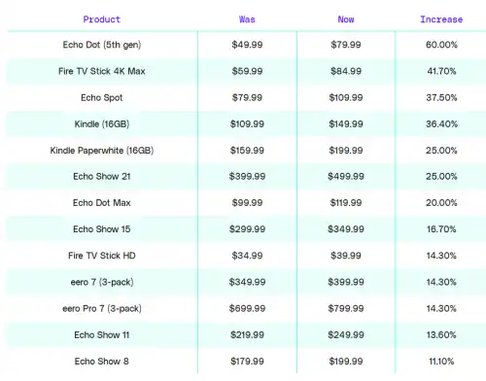Click the Fire TV Stick HD cell

point(102,256)
